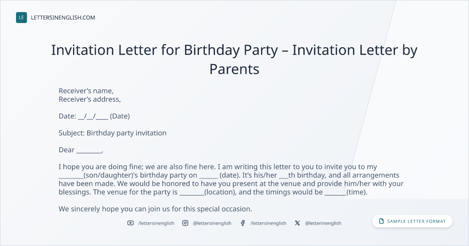This screenshot has width=469, height=246.
Task: Open the /lettersinenglish Facebook handle
Action: click(269, 223)
